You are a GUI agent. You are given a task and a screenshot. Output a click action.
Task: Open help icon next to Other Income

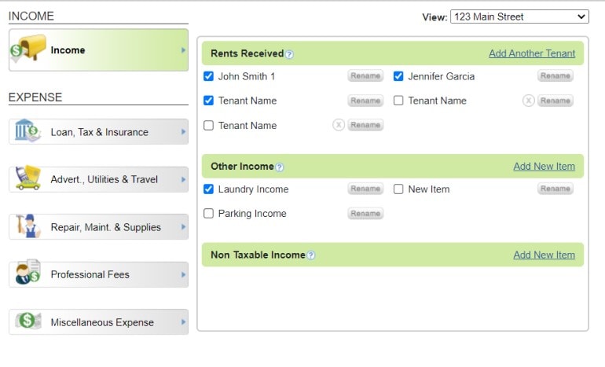coord(280,167)
